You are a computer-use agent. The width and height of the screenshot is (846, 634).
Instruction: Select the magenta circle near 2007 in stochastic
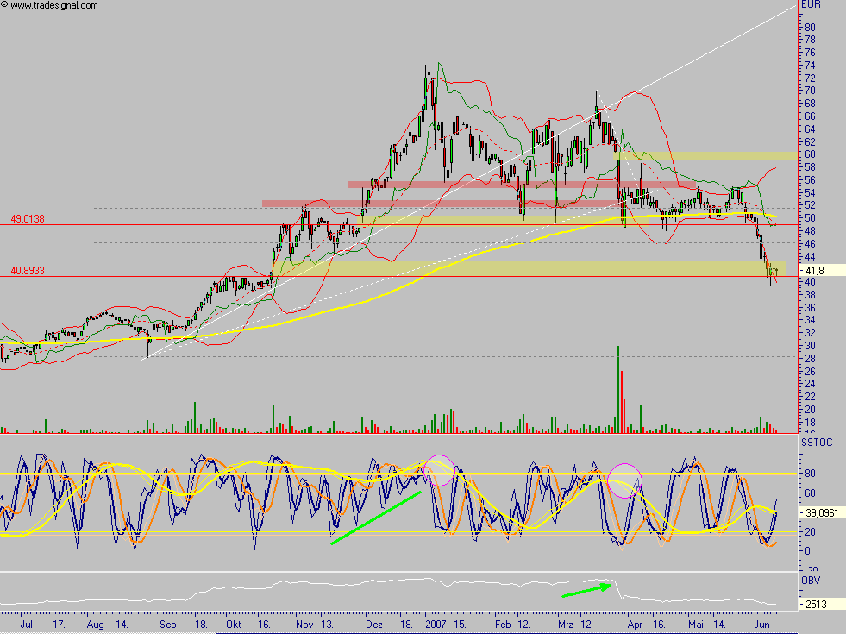(x=439, y=470)
